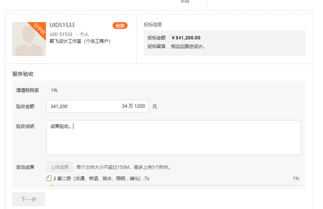Click the 上传成果 upload button
Screen dimensions: 323x209
(59, 167)
